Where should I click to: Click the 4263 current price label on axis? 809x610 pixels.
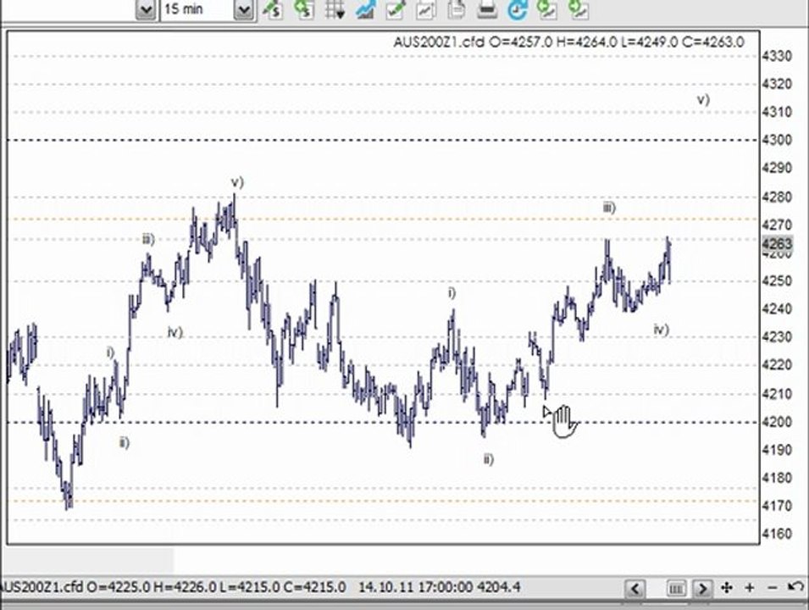point(777,243)
